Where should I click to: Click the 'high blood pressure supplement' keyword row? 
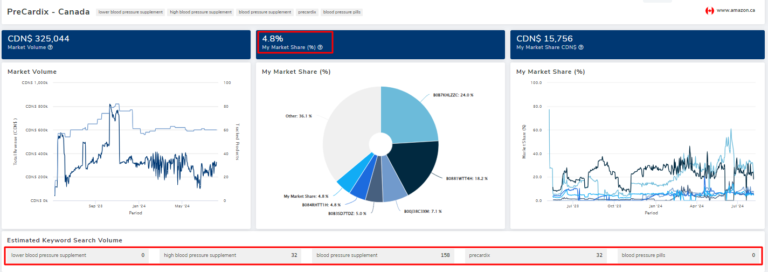(230, 255)
